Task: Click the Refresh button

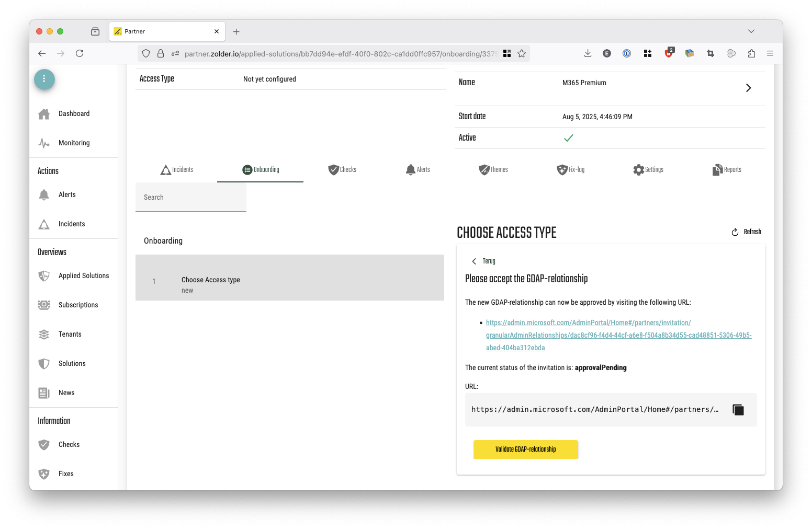Action: 747,232
